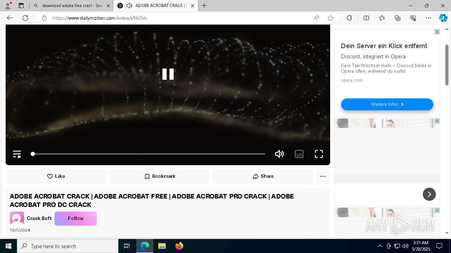Open Copilot sidebar
451x253 pixels.
pos(443,18)
